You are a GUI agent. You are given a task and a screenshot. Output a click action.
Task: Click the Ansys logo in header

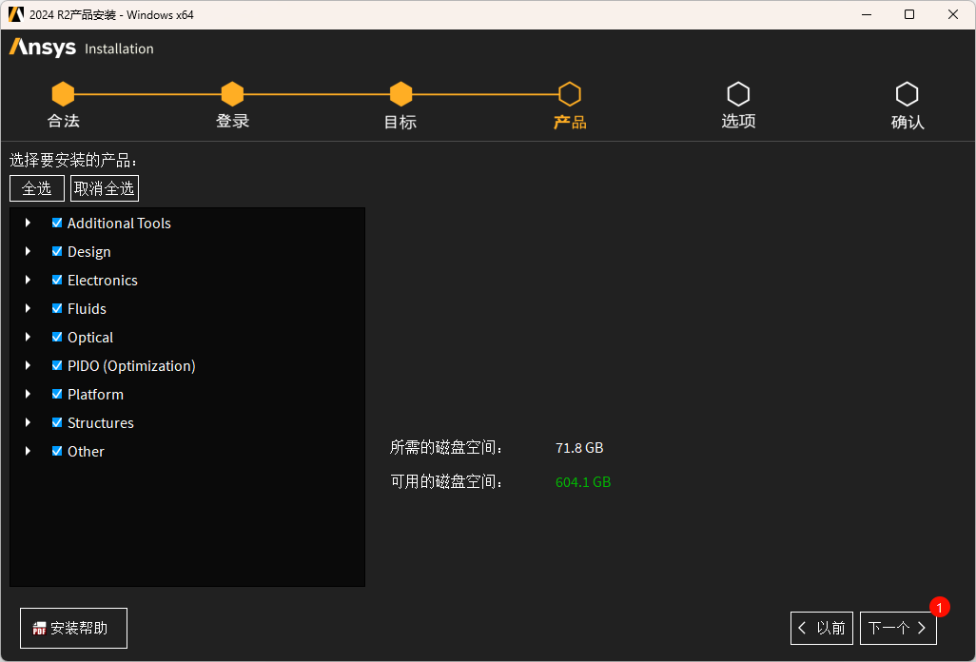click(43, 48)
